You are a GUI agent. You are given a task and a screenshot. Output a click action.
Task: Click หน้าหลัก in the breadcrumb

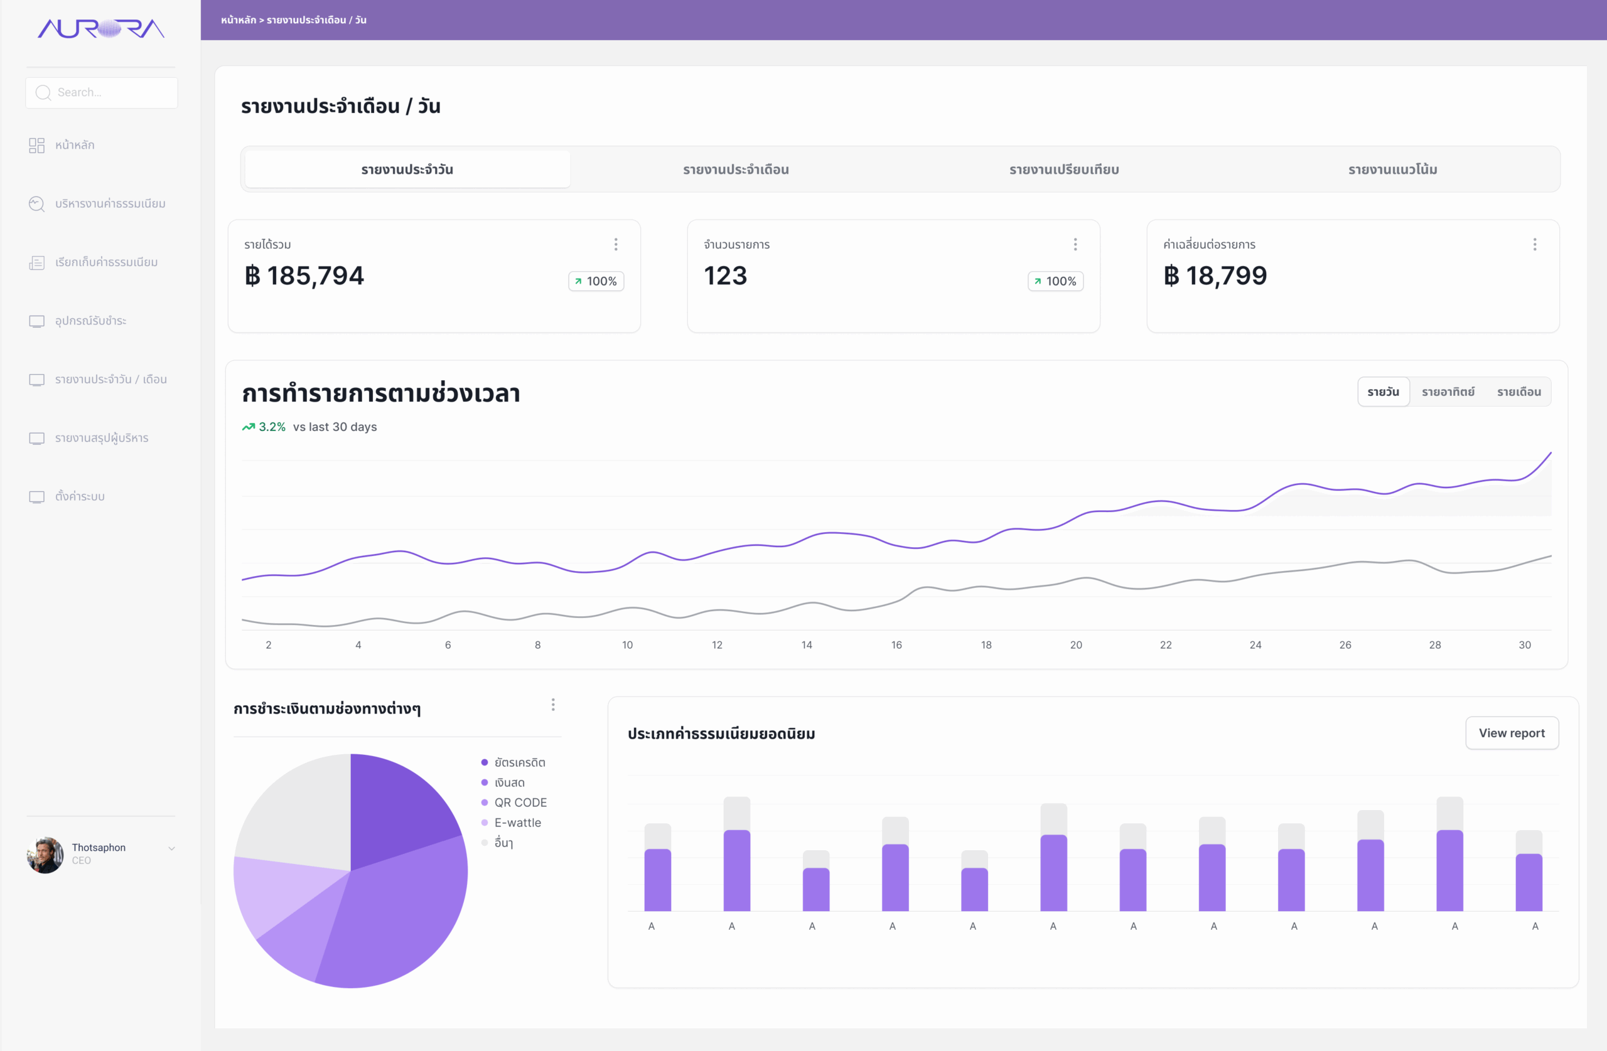pyautogui.click(x=239, y=20)
